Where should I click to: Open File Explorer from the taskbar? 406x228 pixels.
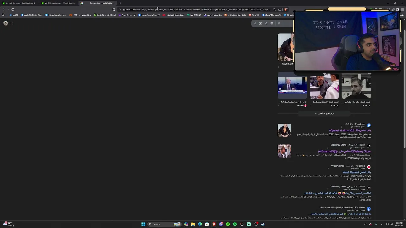tap(193, 224)
